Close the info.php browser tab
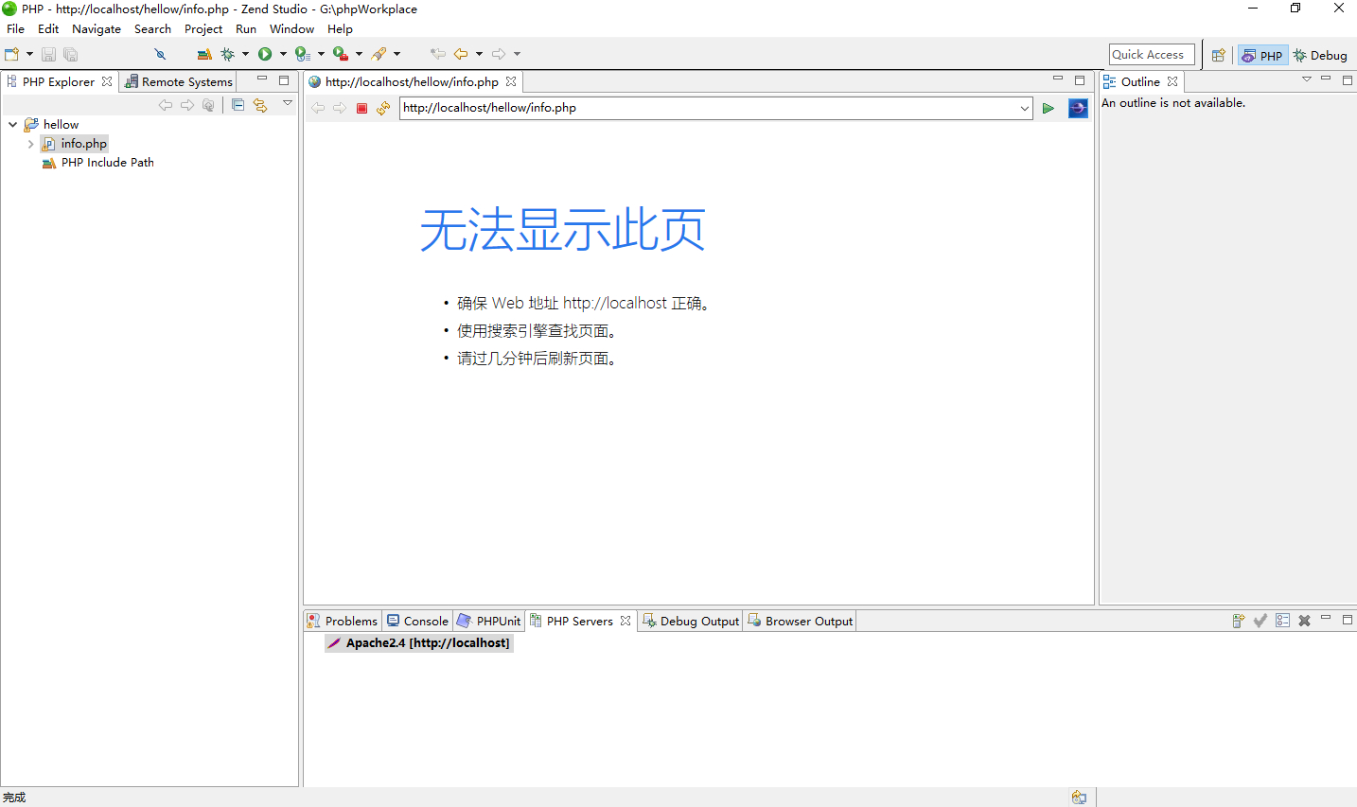Screen dimensions: 1357x807 coord(511,82)
